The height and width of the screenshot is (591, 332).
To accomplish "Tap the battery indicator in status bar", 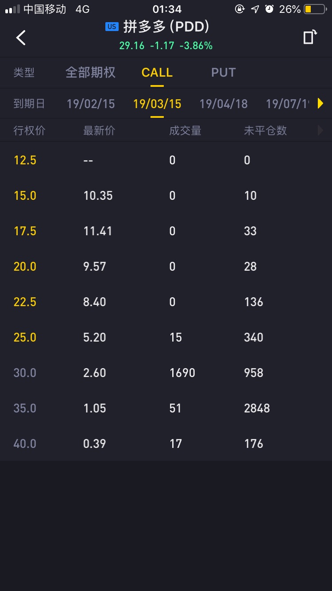I will pyautogui.click(x=315, y=9).
